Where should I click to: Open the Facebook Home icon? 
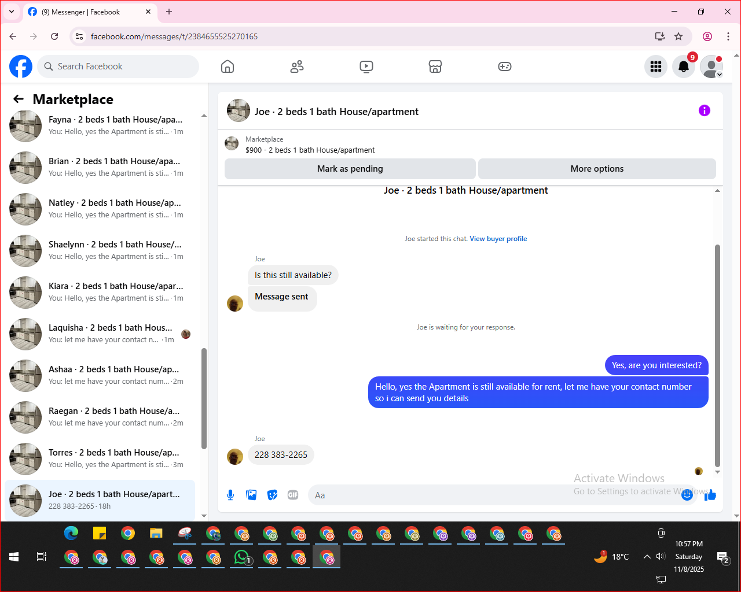pyautogui.click(x=228, y=66)
